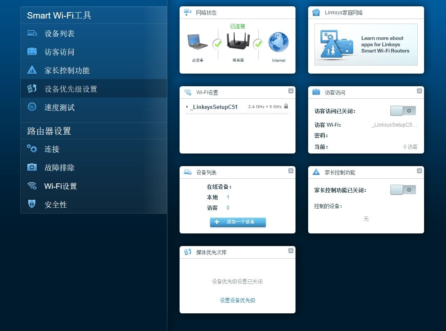Click the Wi-Fi设置 sidebar icon

pos(32,185)
